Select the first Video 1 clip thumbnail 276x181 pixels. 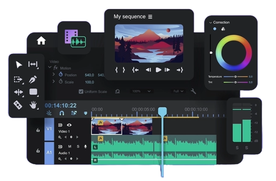107,127
